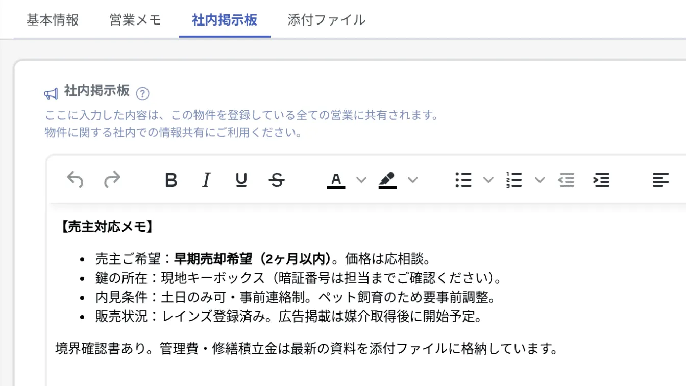Image resolution: width=686 pixels, height=386 pixels.
Task: Increase indent of the paragraph
Action: click(601, 180)
